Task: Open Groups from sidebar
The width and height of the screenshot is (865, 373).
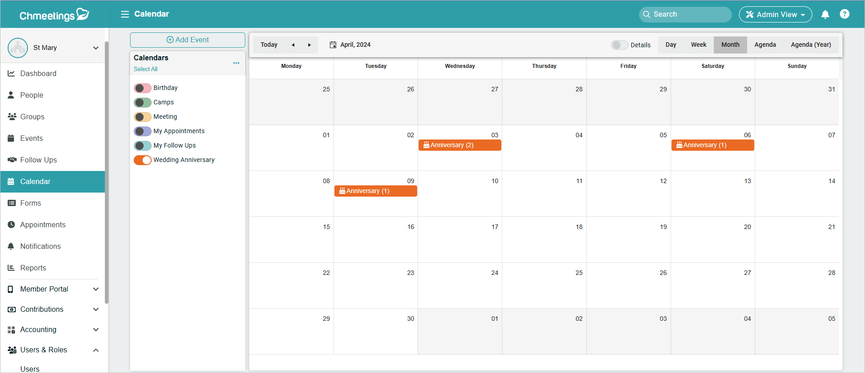Action: (x=53, y=117)
